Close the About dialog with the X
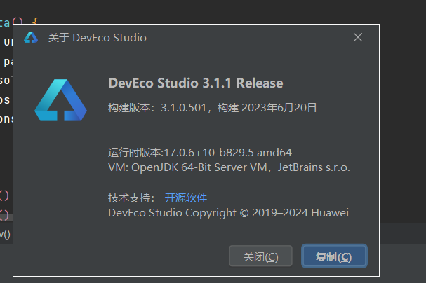The width and height of the screenshot is (426, 283). [358, 37]
